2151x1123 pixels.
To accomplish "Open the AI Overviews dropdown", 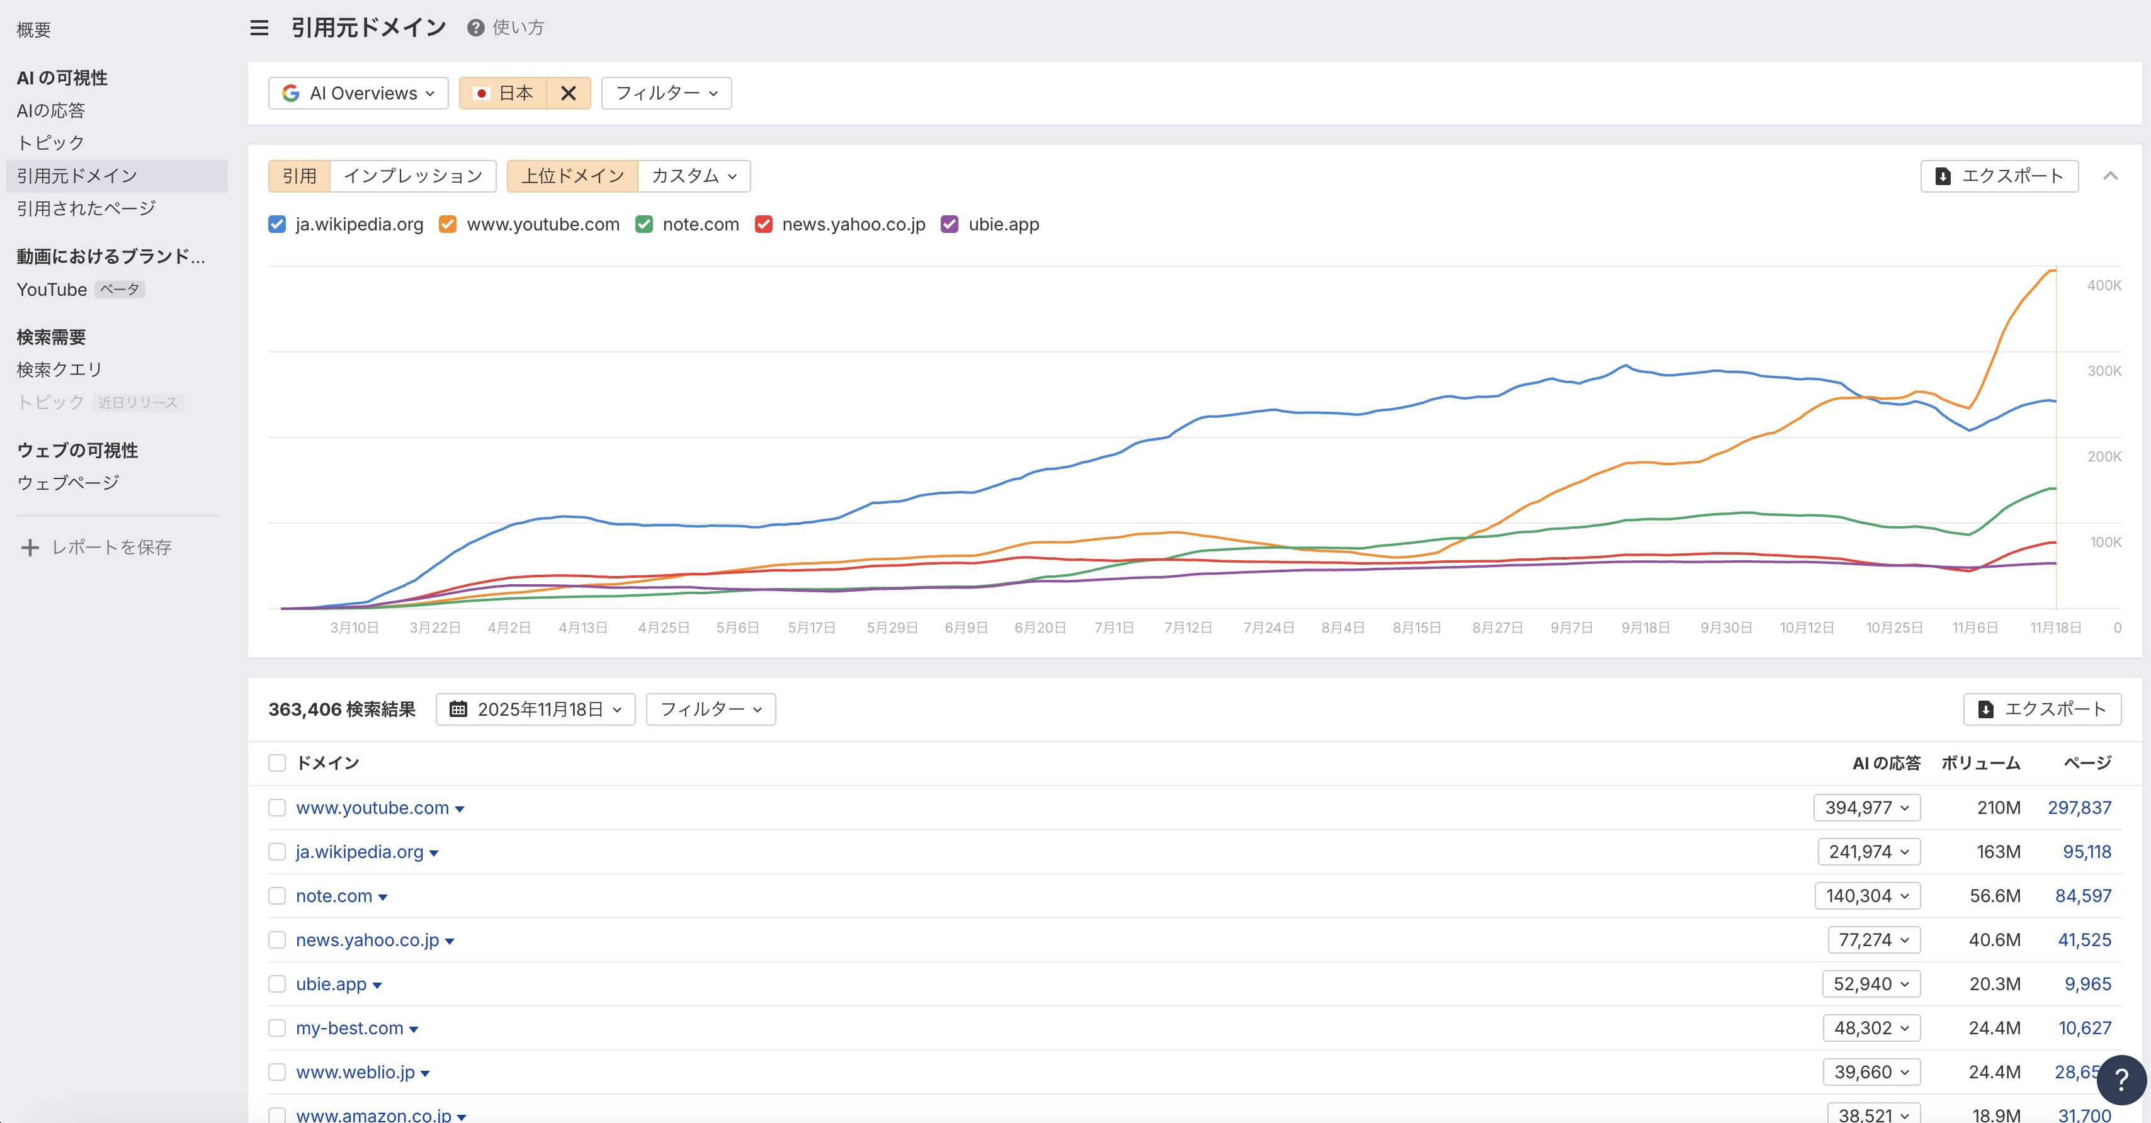I will (358, 94).
